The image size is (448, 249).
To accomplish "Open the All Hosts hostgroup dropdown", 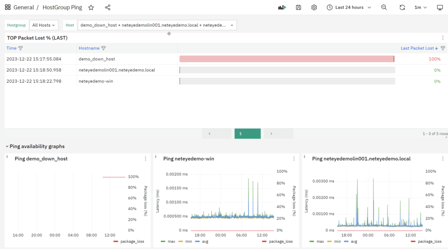I will pyautogui.click(x=44, y=25).
